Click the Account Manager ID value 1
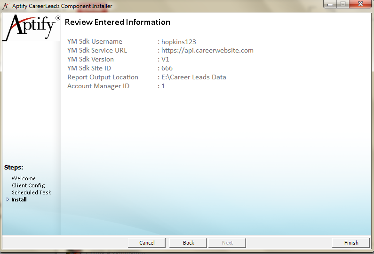Viewport: 374px width, 254px height. click(x=163, y=86)
